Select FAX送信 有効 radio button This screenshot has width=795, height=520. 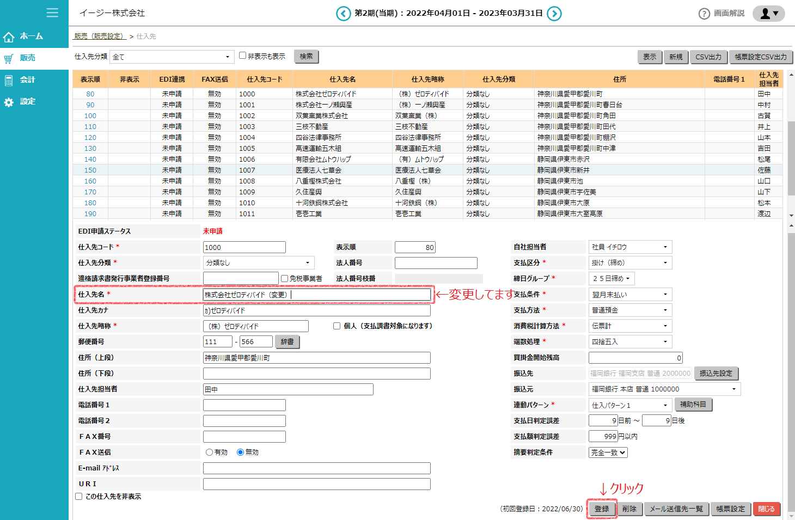(x=209, y=452)
